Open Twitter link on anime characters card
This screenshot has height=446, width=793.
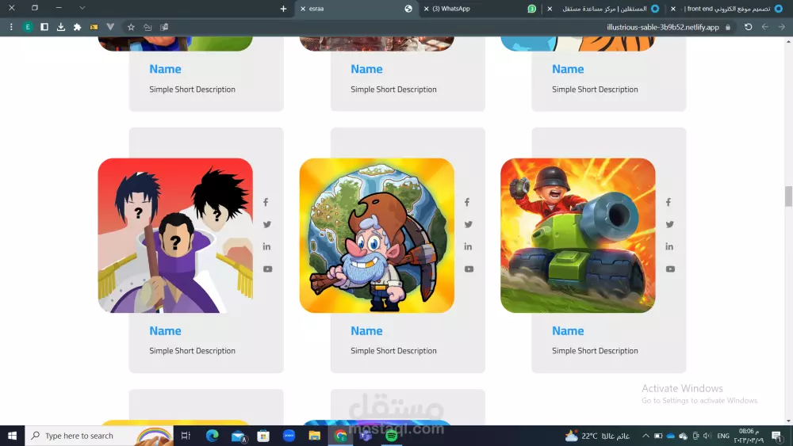pyautogui.click(x=267, y=224)
